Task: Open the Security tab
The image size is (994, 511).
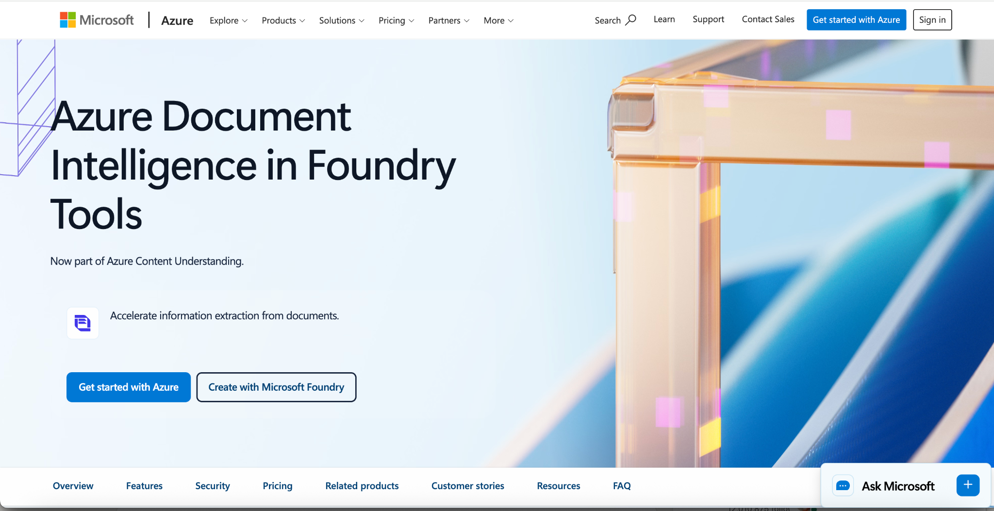Action: (213, 486)
